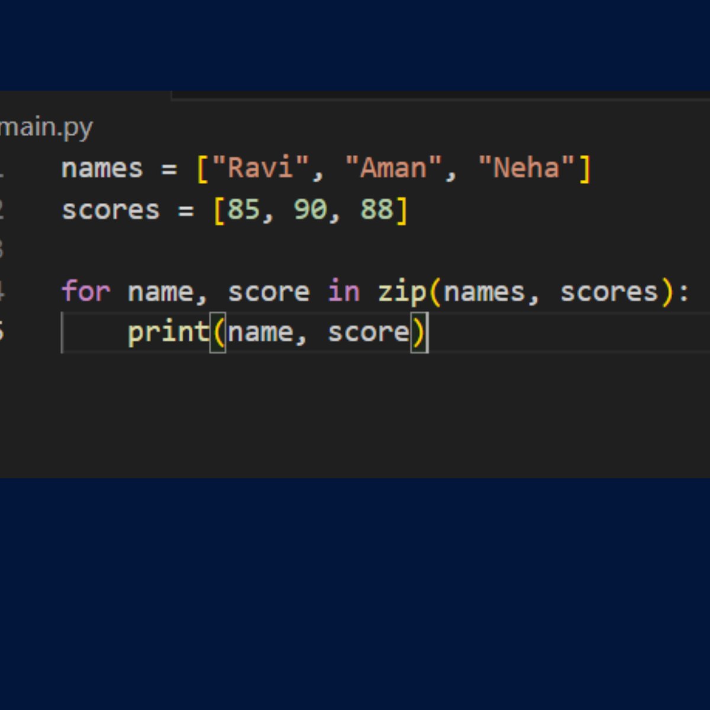Open the main.py file tab label

point(46,127)
